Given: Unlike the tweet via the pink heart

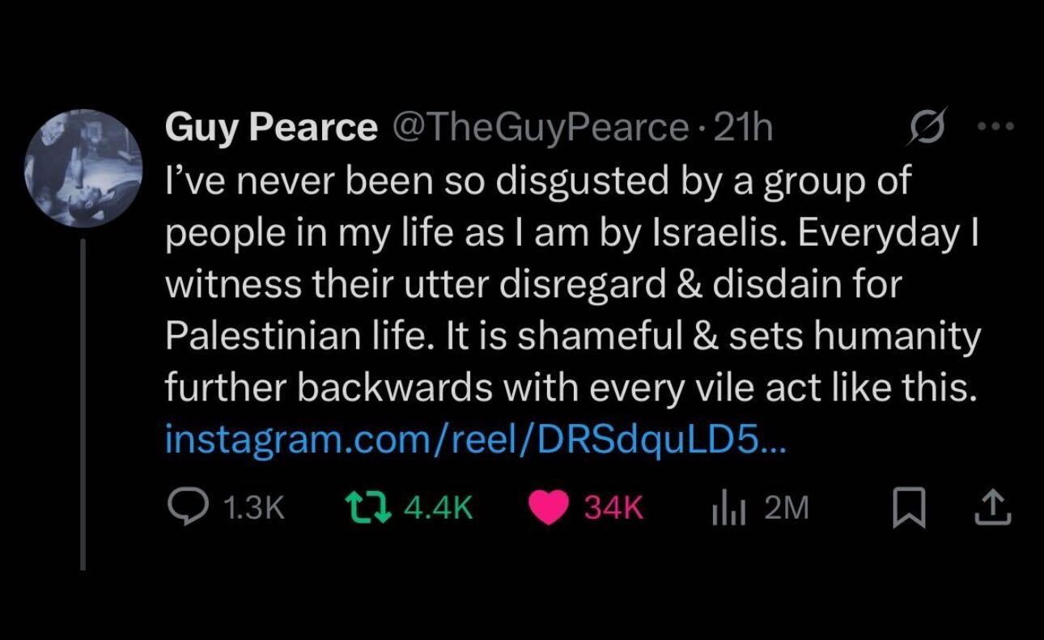Looking at the screenshot, I should click(x=549, y=507).
